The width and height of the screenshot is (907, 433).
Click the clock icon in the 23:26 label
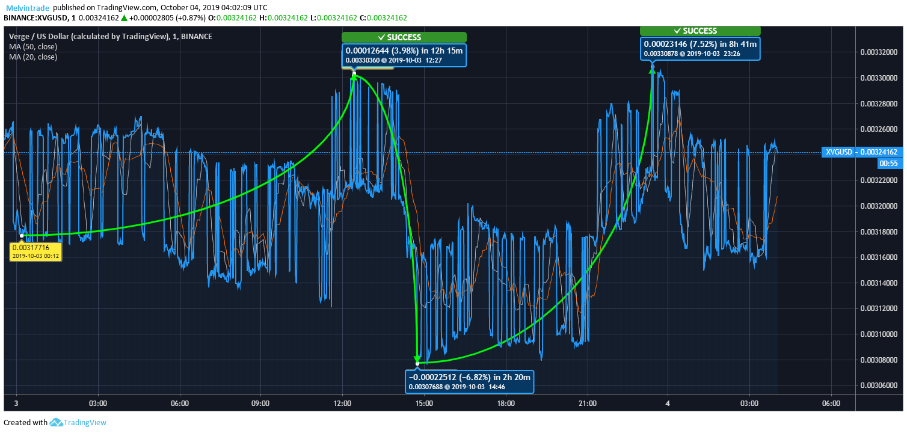click(682, 54)
